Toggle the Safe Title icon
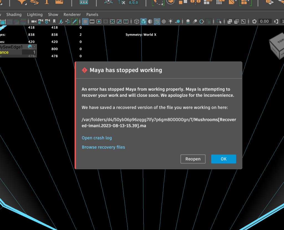The image size is (284, 230). [126, 21]
